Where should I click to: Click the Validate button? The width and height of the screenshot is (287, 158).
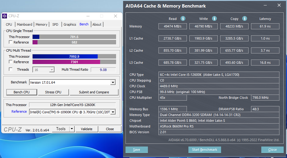(x=86, y=129)
